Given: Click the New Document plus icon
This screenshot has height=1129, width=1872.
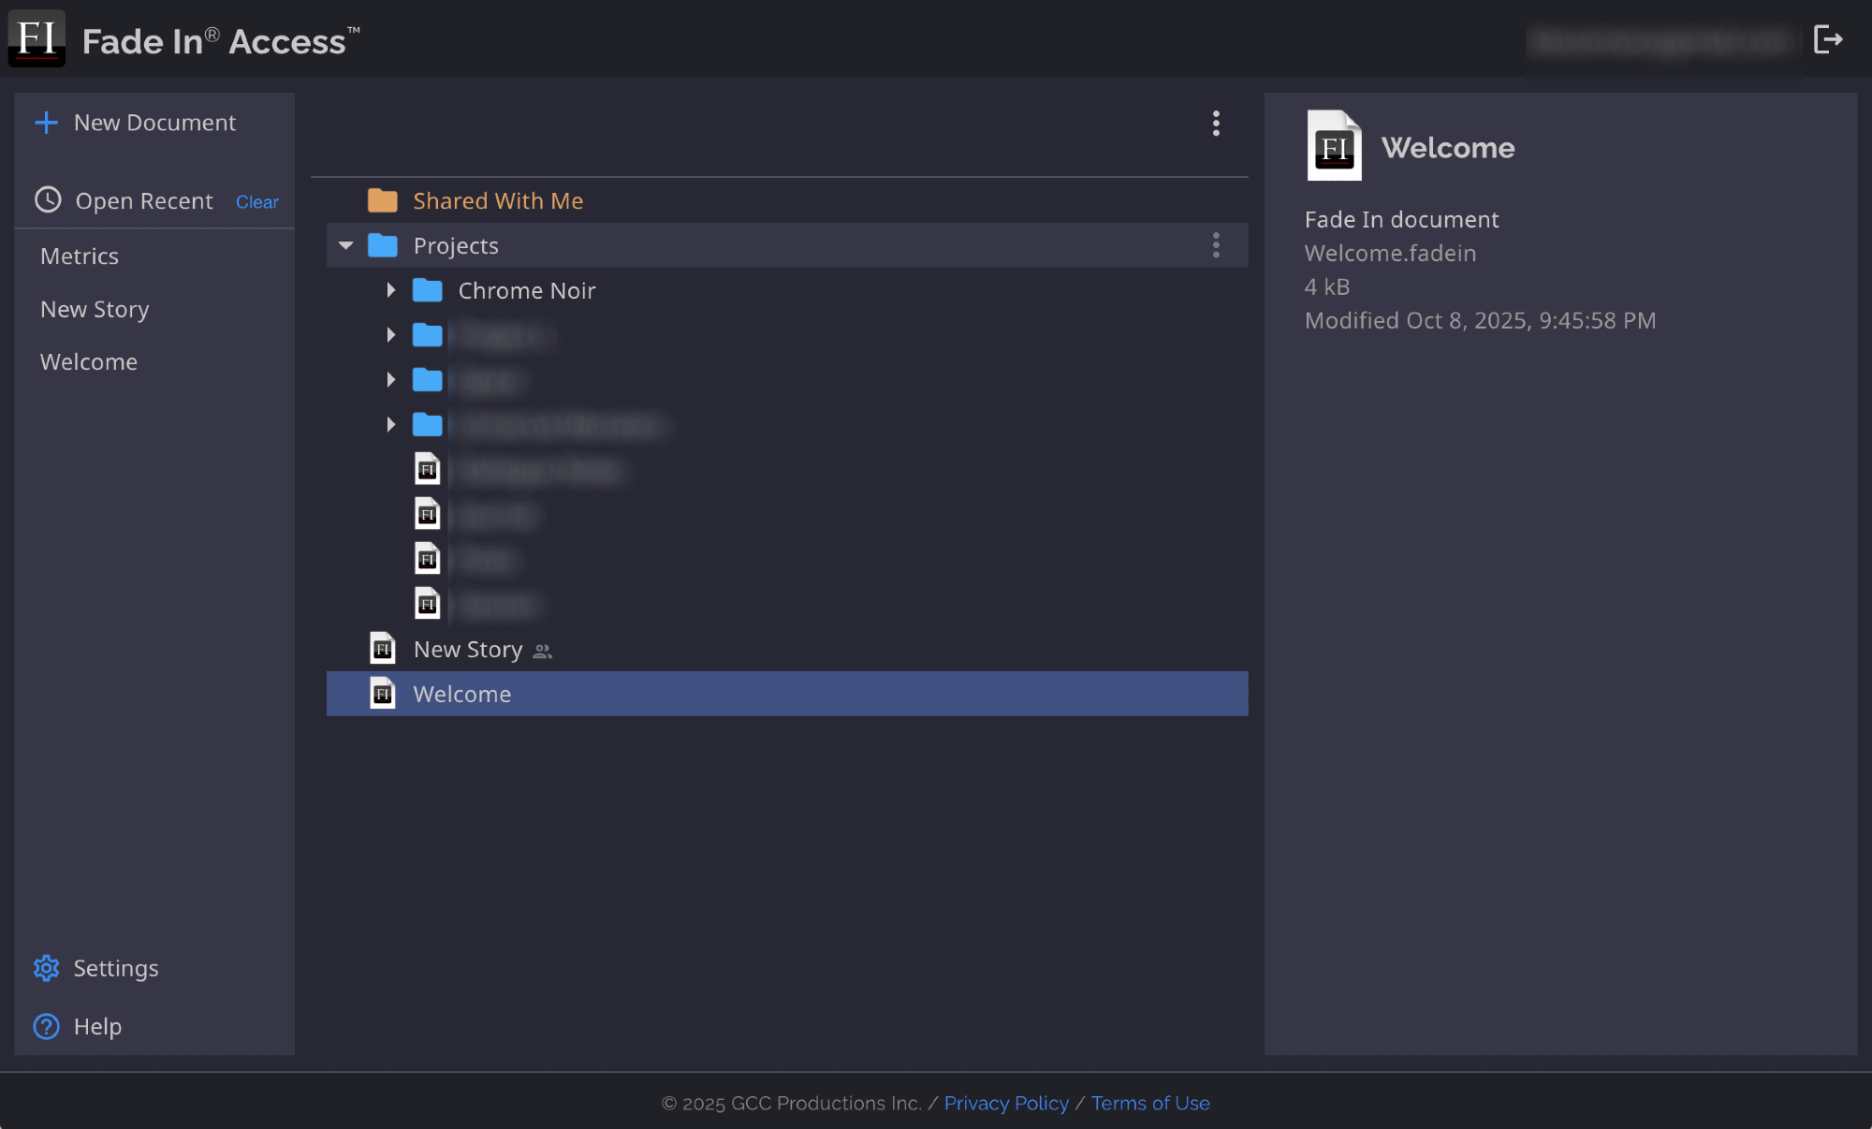Looking at the screenshot, I should 46,123.
